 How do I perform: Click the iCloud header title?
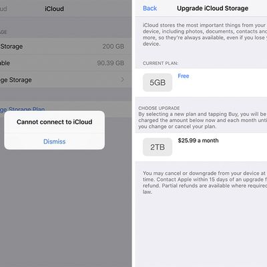tap(54, 9)
